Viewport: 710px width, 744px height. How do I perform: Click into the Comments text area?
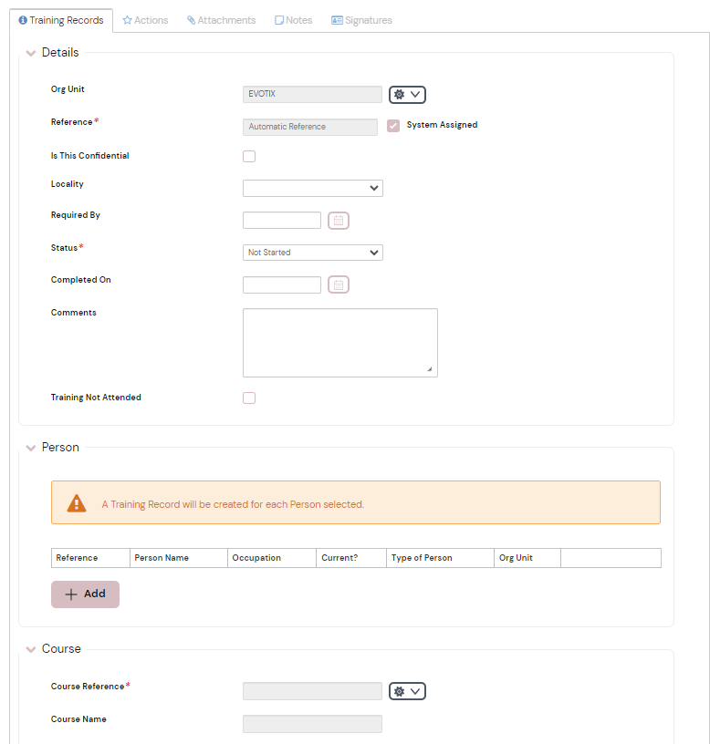339,342
